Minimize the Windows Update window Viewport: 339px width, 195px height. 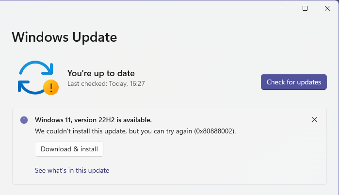pyautogui.click(x=283, y=8)
